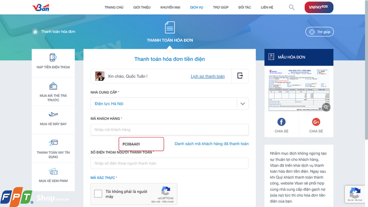The height and width of the screenshot is (207, 368).
Task: Open the LIÊN HỆ menu
Action: 267,7
